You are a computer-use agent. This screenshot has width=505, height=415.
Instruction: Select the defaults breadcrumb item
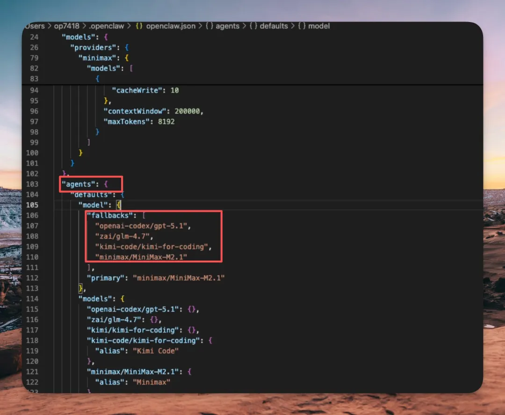(x=274, y=26)
